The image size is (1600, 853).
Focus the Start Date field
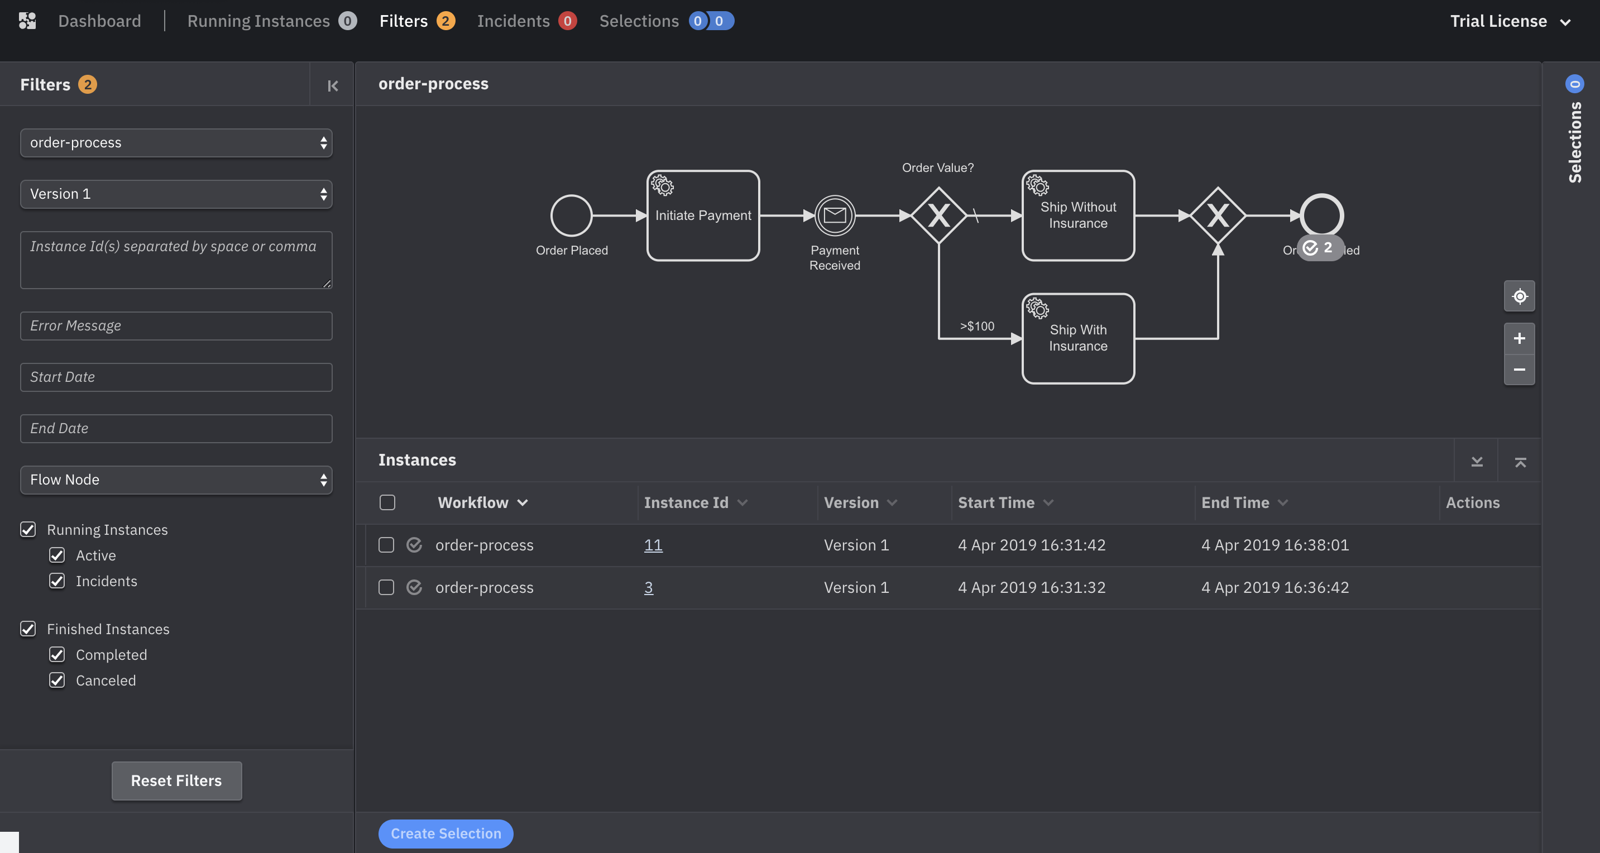[176, 377]
